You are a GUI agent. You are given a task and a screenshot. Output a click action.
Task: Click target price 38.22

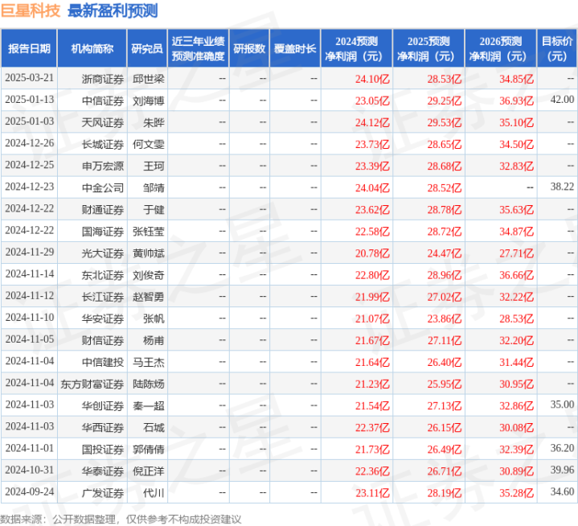[562, 187]
